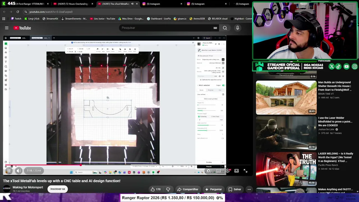359x202 pixels.
Task: Save video with the Salvar button
Action: [x=234, y=189]
